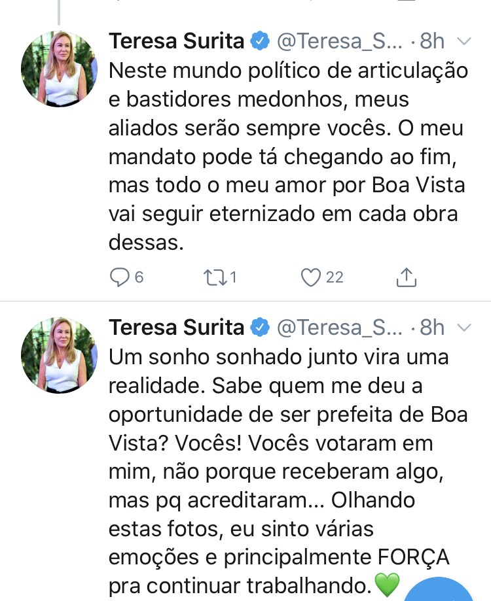Click the verified badge on the second tweet
Viewport: 491px width, 601px height.
[x=261, y=327]
